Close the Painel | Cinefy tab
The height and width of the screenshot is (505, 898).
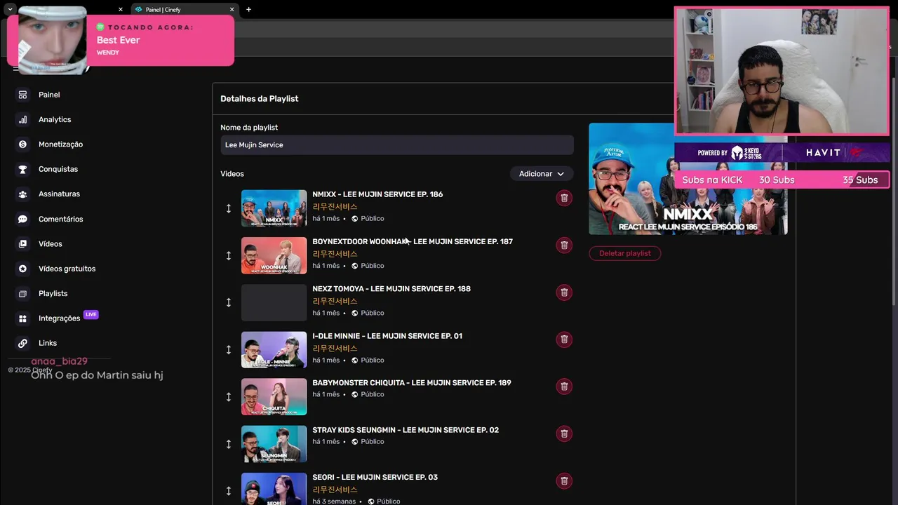click(x=232, y=10)
